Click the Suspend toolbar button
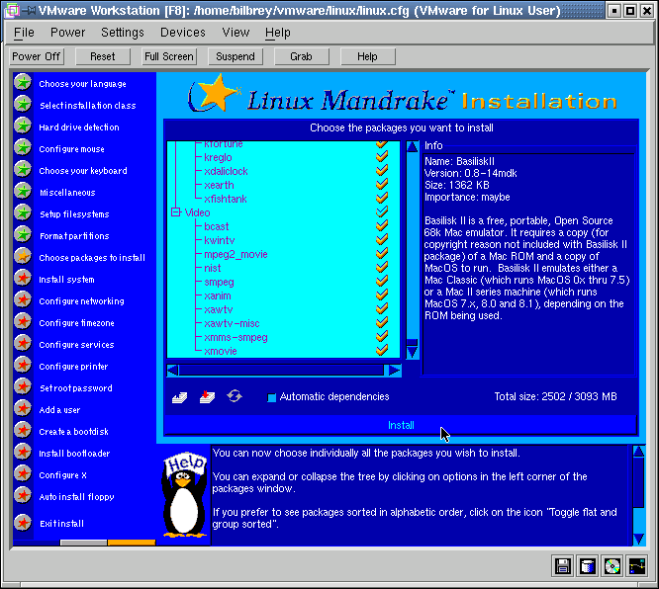The width and height of the screenshot is (659, 589). tap(235, 56)
